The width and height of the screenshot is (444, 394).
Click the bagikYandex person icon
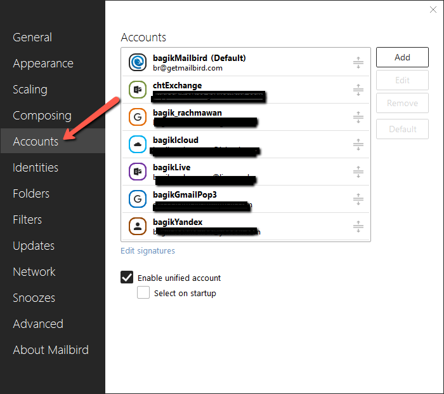[x=138, y=226]
